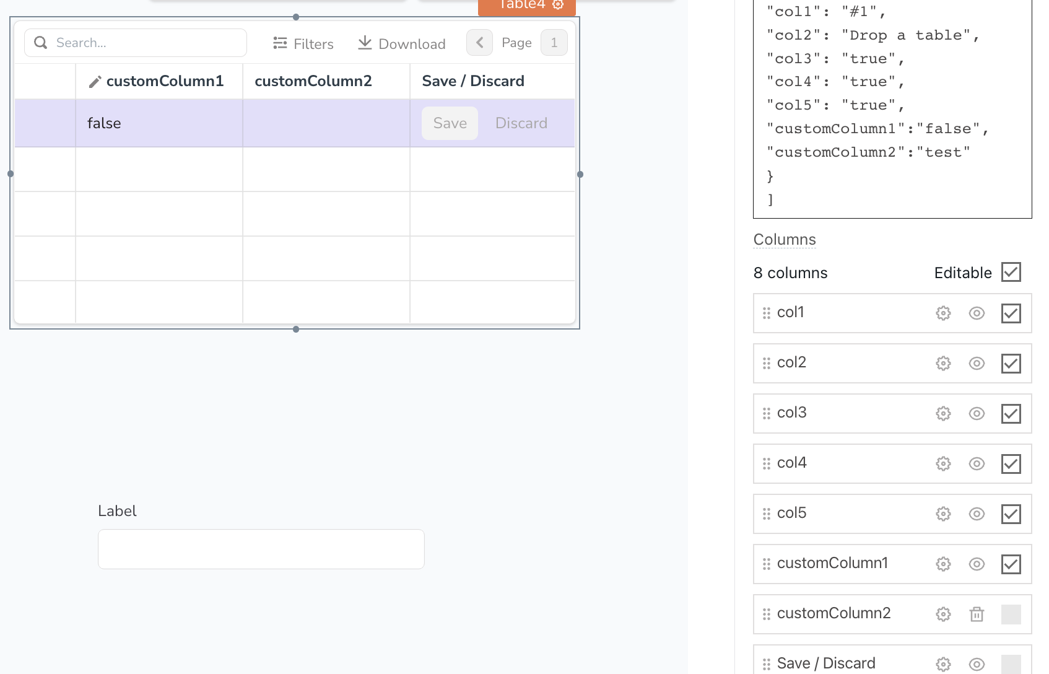Toggle visibility eye for col5
Viewport: 1049px width, 674px height.
pyautogui.click(x=977, y=514)
